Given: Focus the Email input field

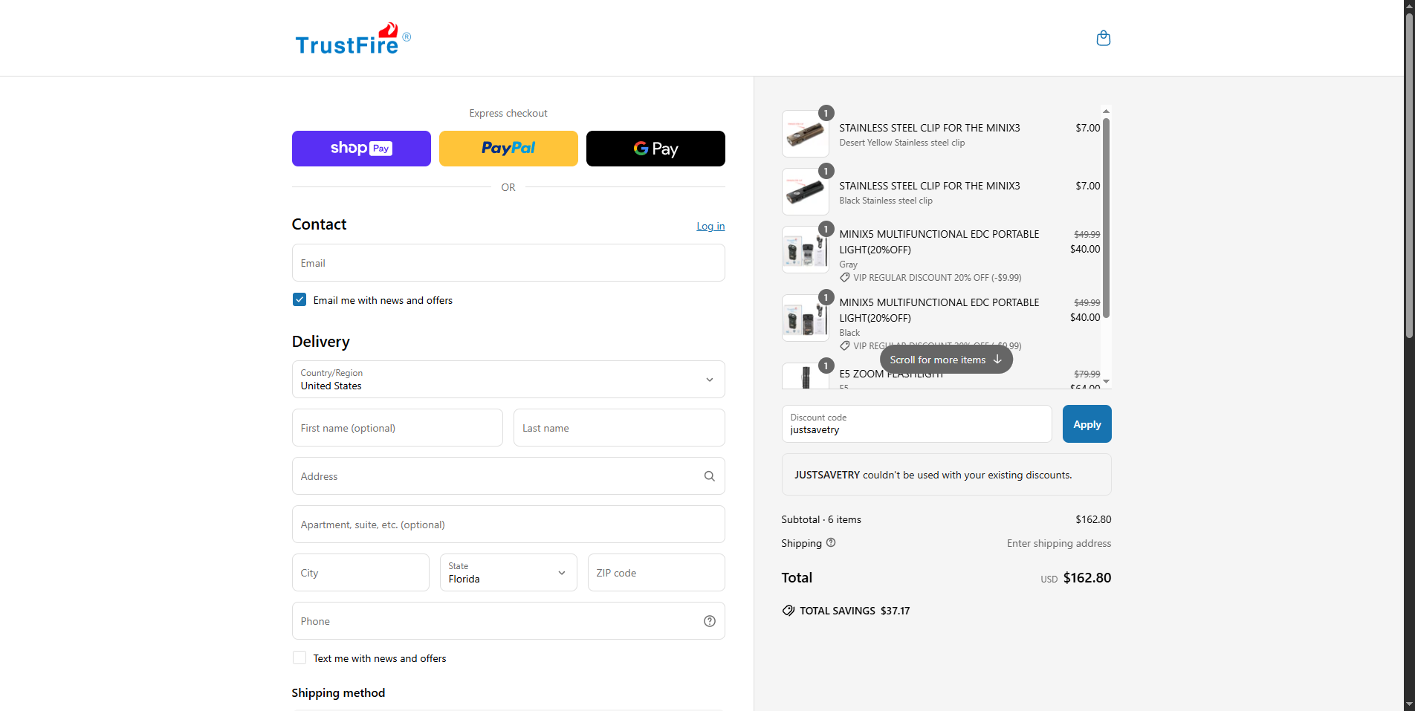Looking at the screenshot, I should click(x=508, y=263).
